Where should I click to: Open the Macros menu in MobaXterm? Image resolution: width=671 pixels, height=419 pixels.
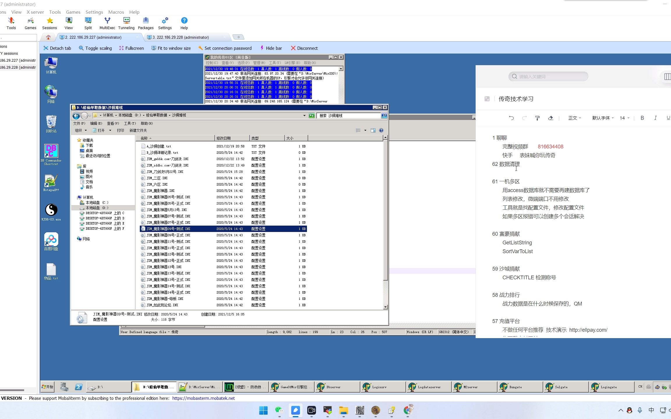coord(116,12)
